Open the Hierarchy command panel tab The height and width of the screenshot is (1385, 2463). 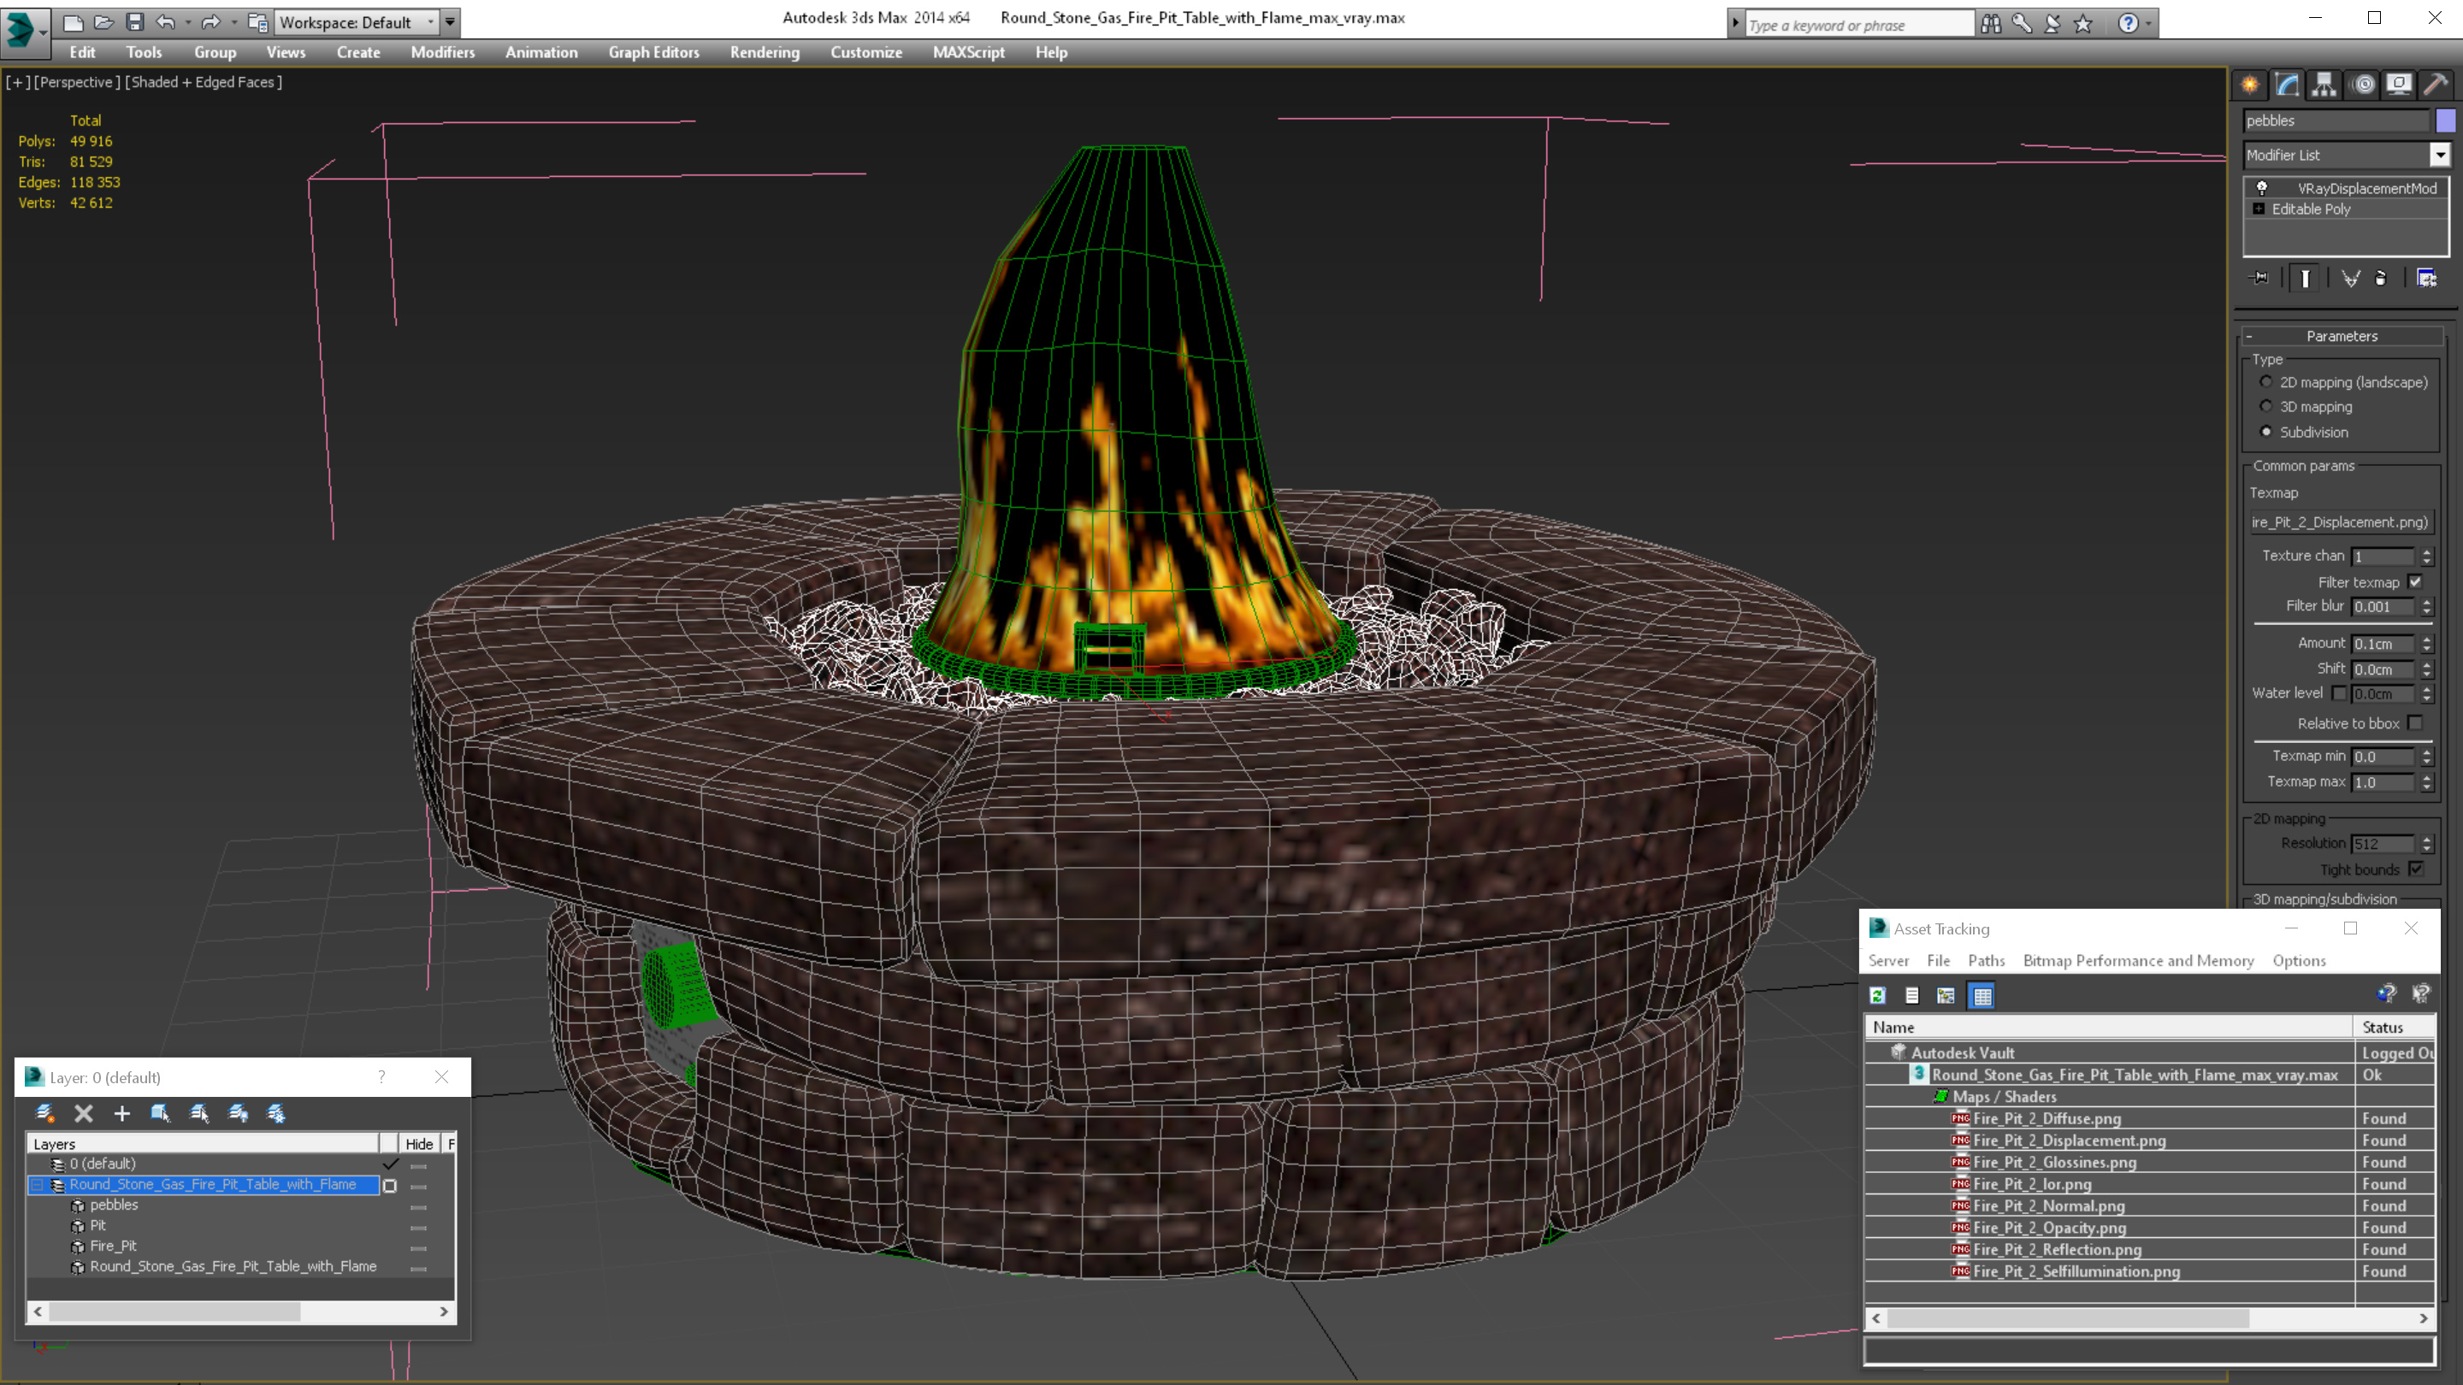tap(2324, 84)
